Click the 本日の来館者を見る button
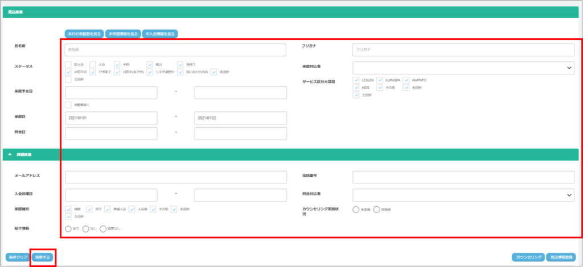The width and height of the screenshot is (583, 267). [84, 34]
